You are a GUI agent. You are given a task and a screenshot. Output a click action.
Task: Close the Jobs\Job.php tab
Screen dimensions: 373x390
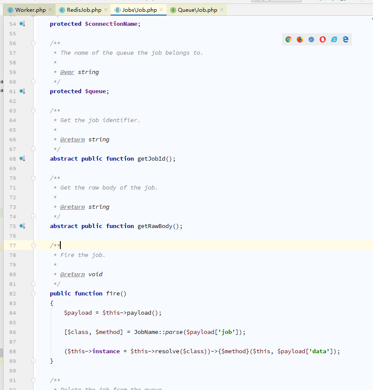point(161,10)
